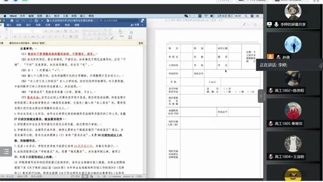The image size is (323, 182).
Task: Tick the ( )否 option in the PDF form
Action: click(x=227, y=89)
